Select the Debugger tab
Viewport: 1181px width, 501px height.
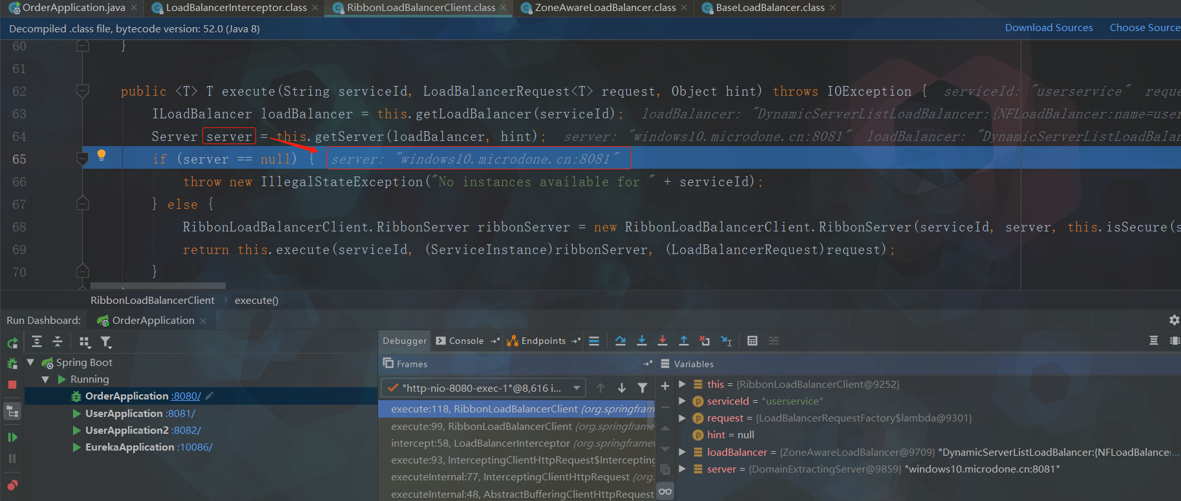click(405, 341)
